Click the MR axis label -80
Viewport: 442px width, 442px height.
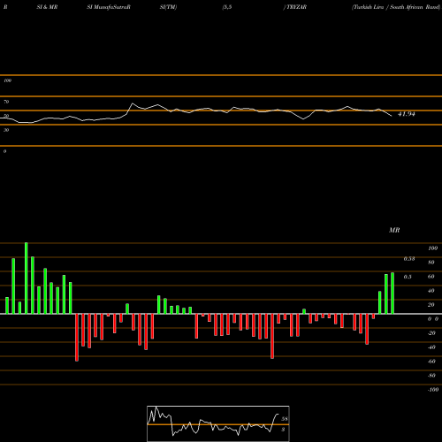pos(431,376)
